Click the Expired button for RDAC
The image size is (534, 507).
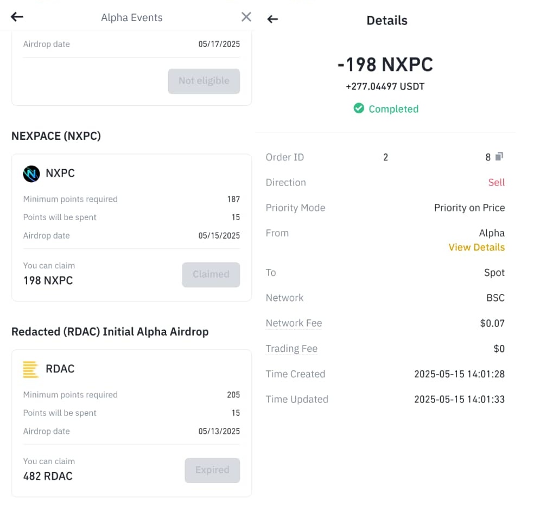(x=212, y=470)
